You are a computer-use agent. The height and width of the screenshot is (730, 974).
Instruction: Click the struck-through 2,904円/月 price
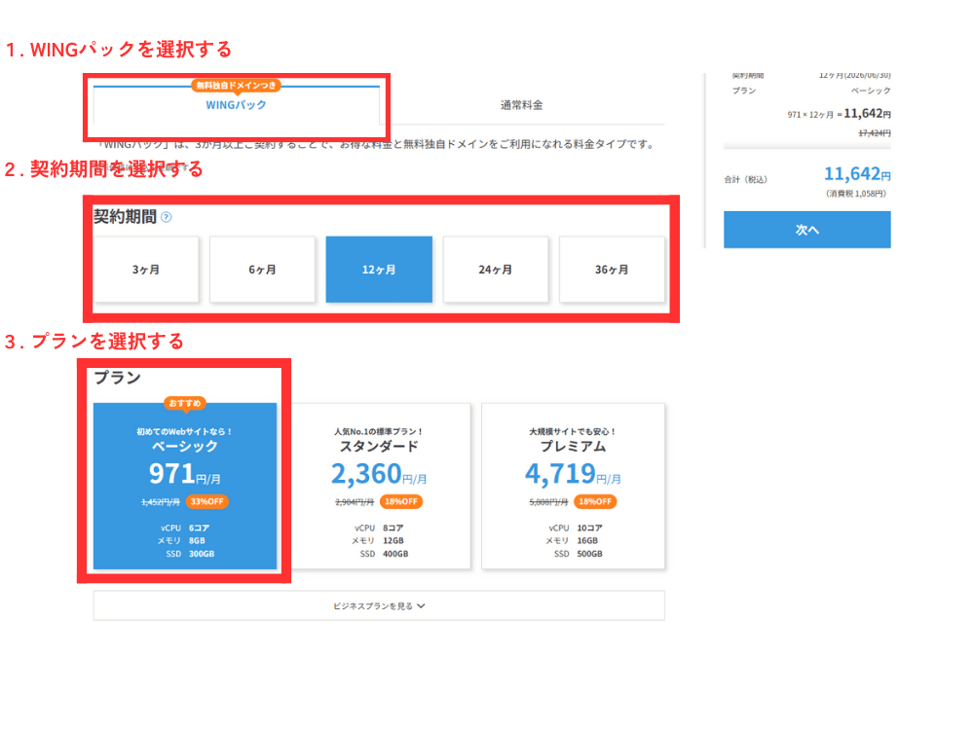(355, 501)
